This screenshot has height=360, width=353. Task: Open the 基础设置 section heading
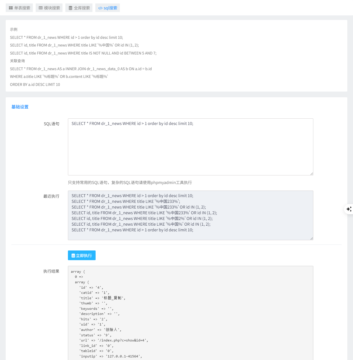tap(20, 107)
